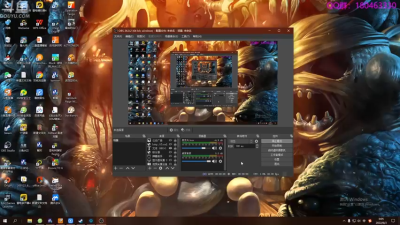Viewport: 400px width, 225px height.
Task: Open the WPS Office desktop shortcut
Action: (39, 24)
